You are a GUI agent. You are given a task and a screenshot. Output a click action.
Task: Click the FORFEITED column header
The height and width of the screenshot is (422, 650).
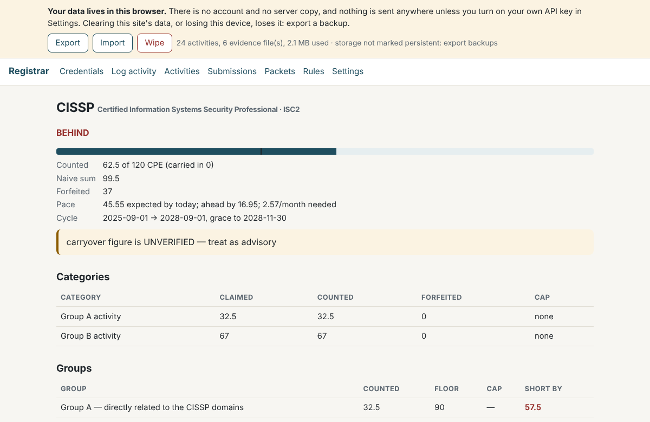441,297
